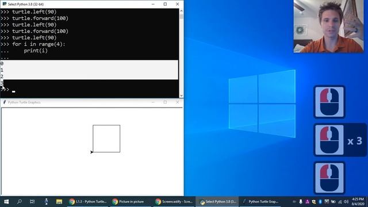Select the Python 3.8 console taskbar button
This screenshot has width=368, height=207.
pyautogui.click(x=217, y=202)
